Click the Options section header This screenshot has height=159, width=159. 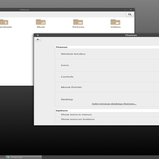coord(62,111)
